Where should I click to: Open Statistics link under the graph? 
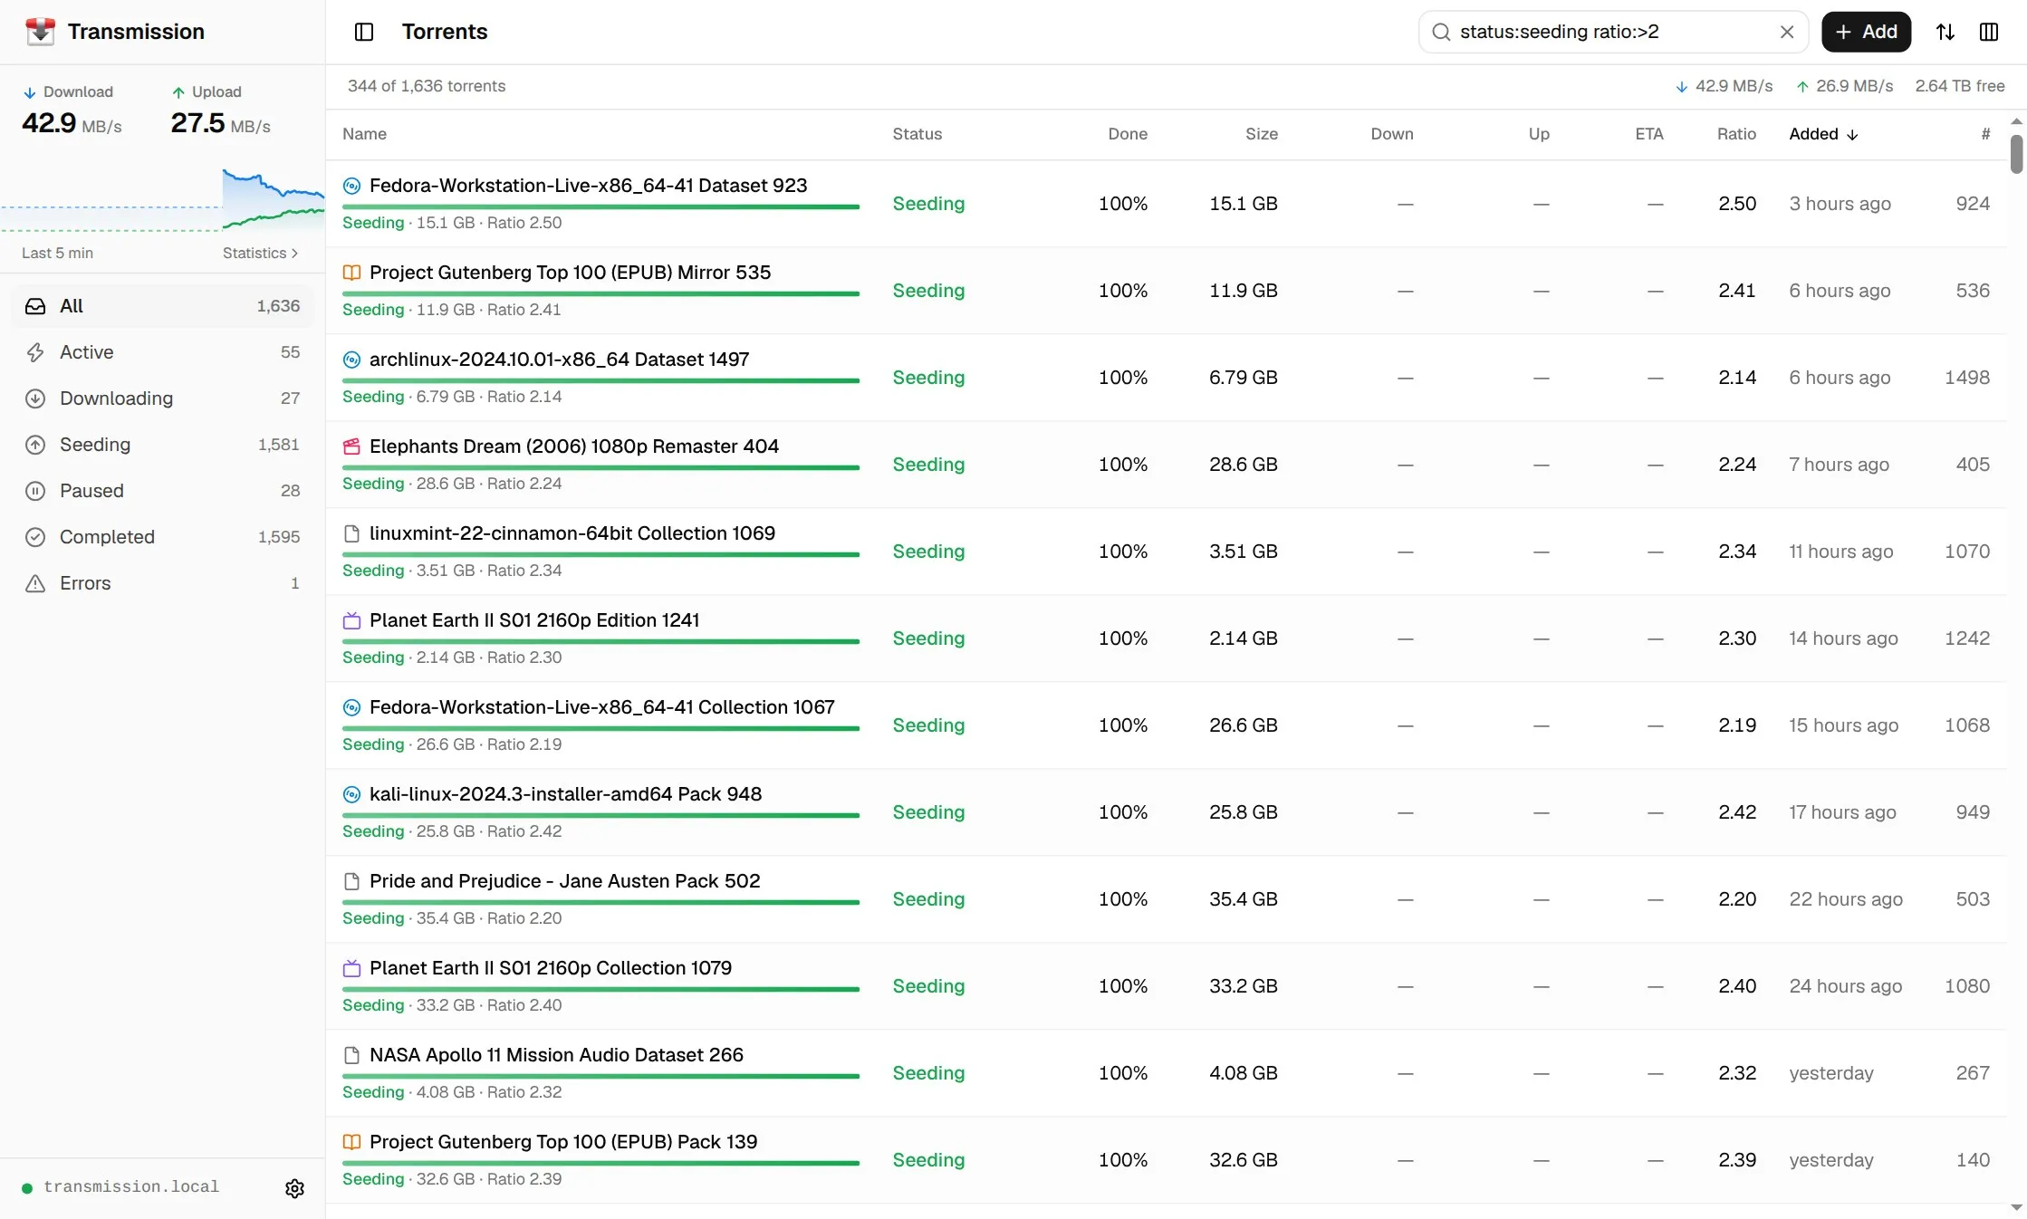pos(260,253)
